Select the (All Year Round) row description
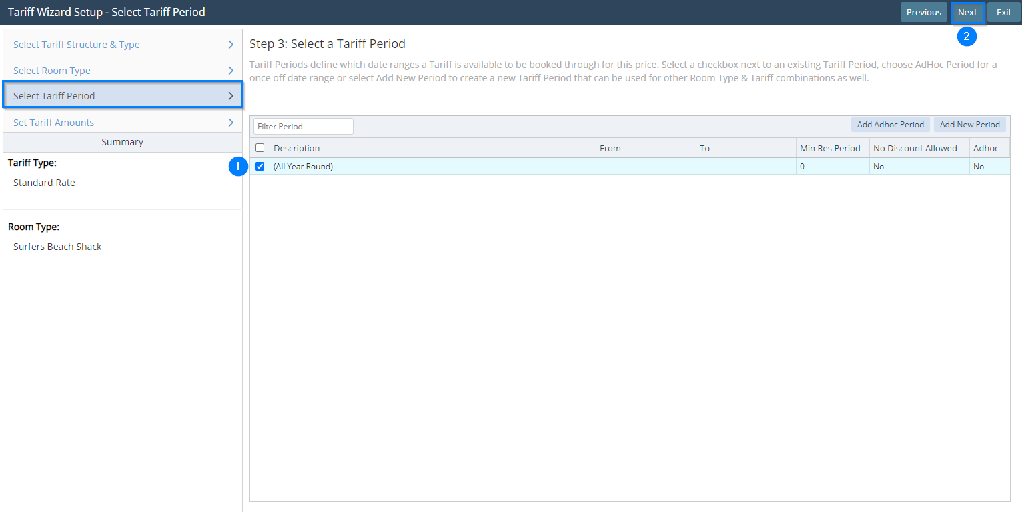Screen dimensions: 1022x514 303,167
